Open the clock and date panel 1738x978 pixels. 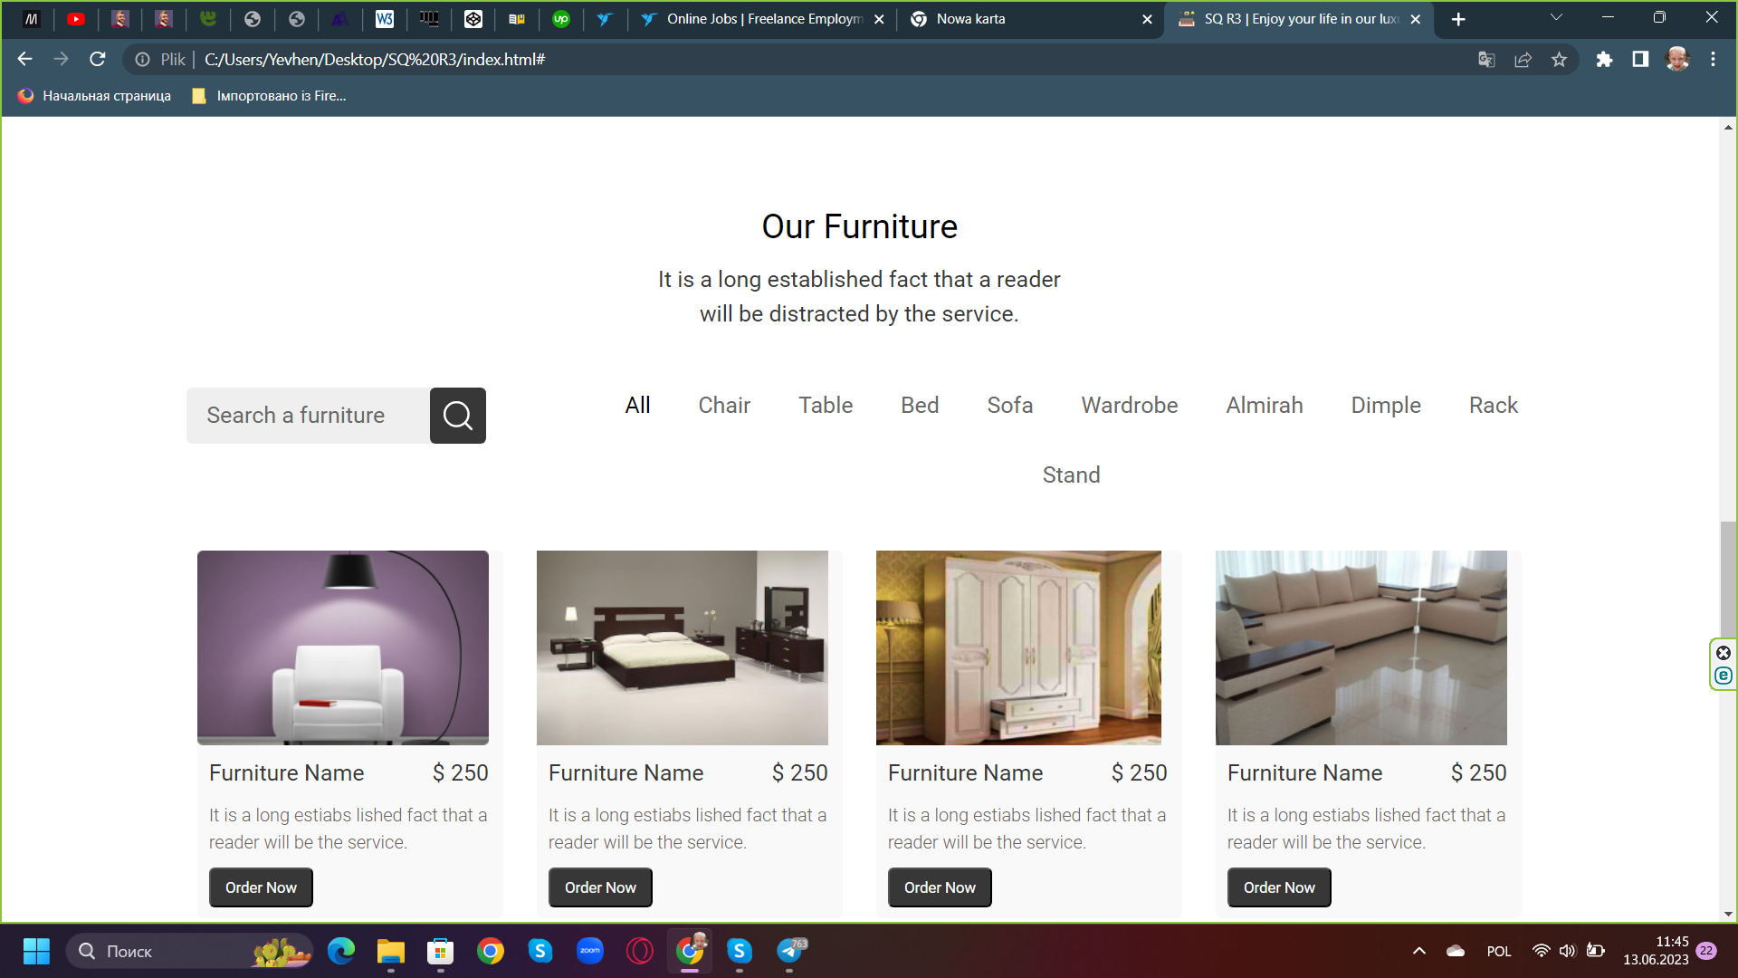click(x=1656, y=951)
